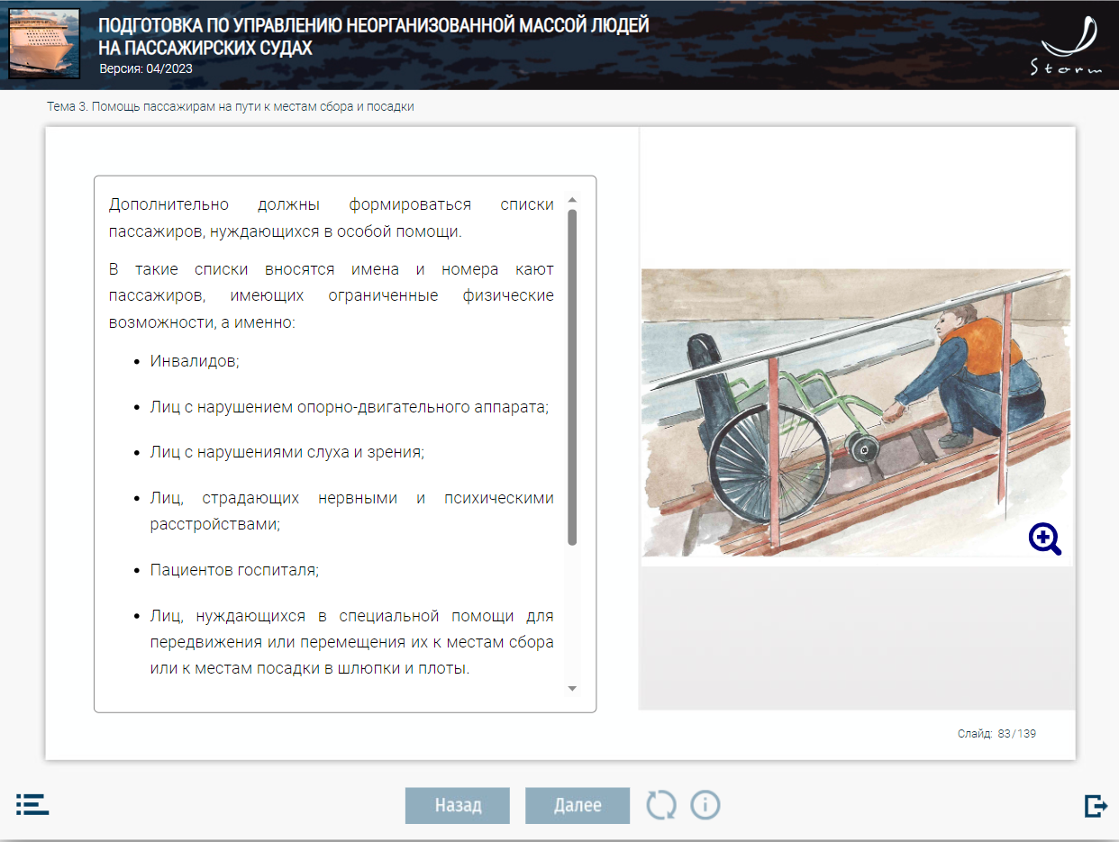Click the exit course icon
The width and height of the screenshot is (1119, 842).
(1096, 805)
